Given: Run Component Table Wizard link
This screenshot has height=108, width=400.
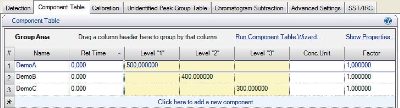Looking at the screenshot, I should point(278,37).
